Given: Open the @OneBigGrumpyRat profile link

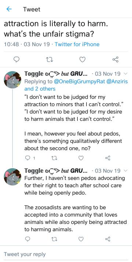Looking at the screenshot, I should click(79, 82).
